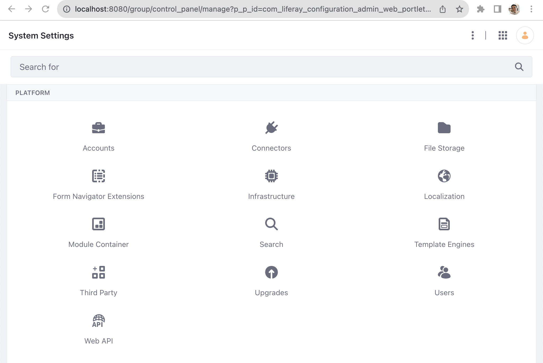
Task: Open the Users category icon
Action: click(444, 272)
